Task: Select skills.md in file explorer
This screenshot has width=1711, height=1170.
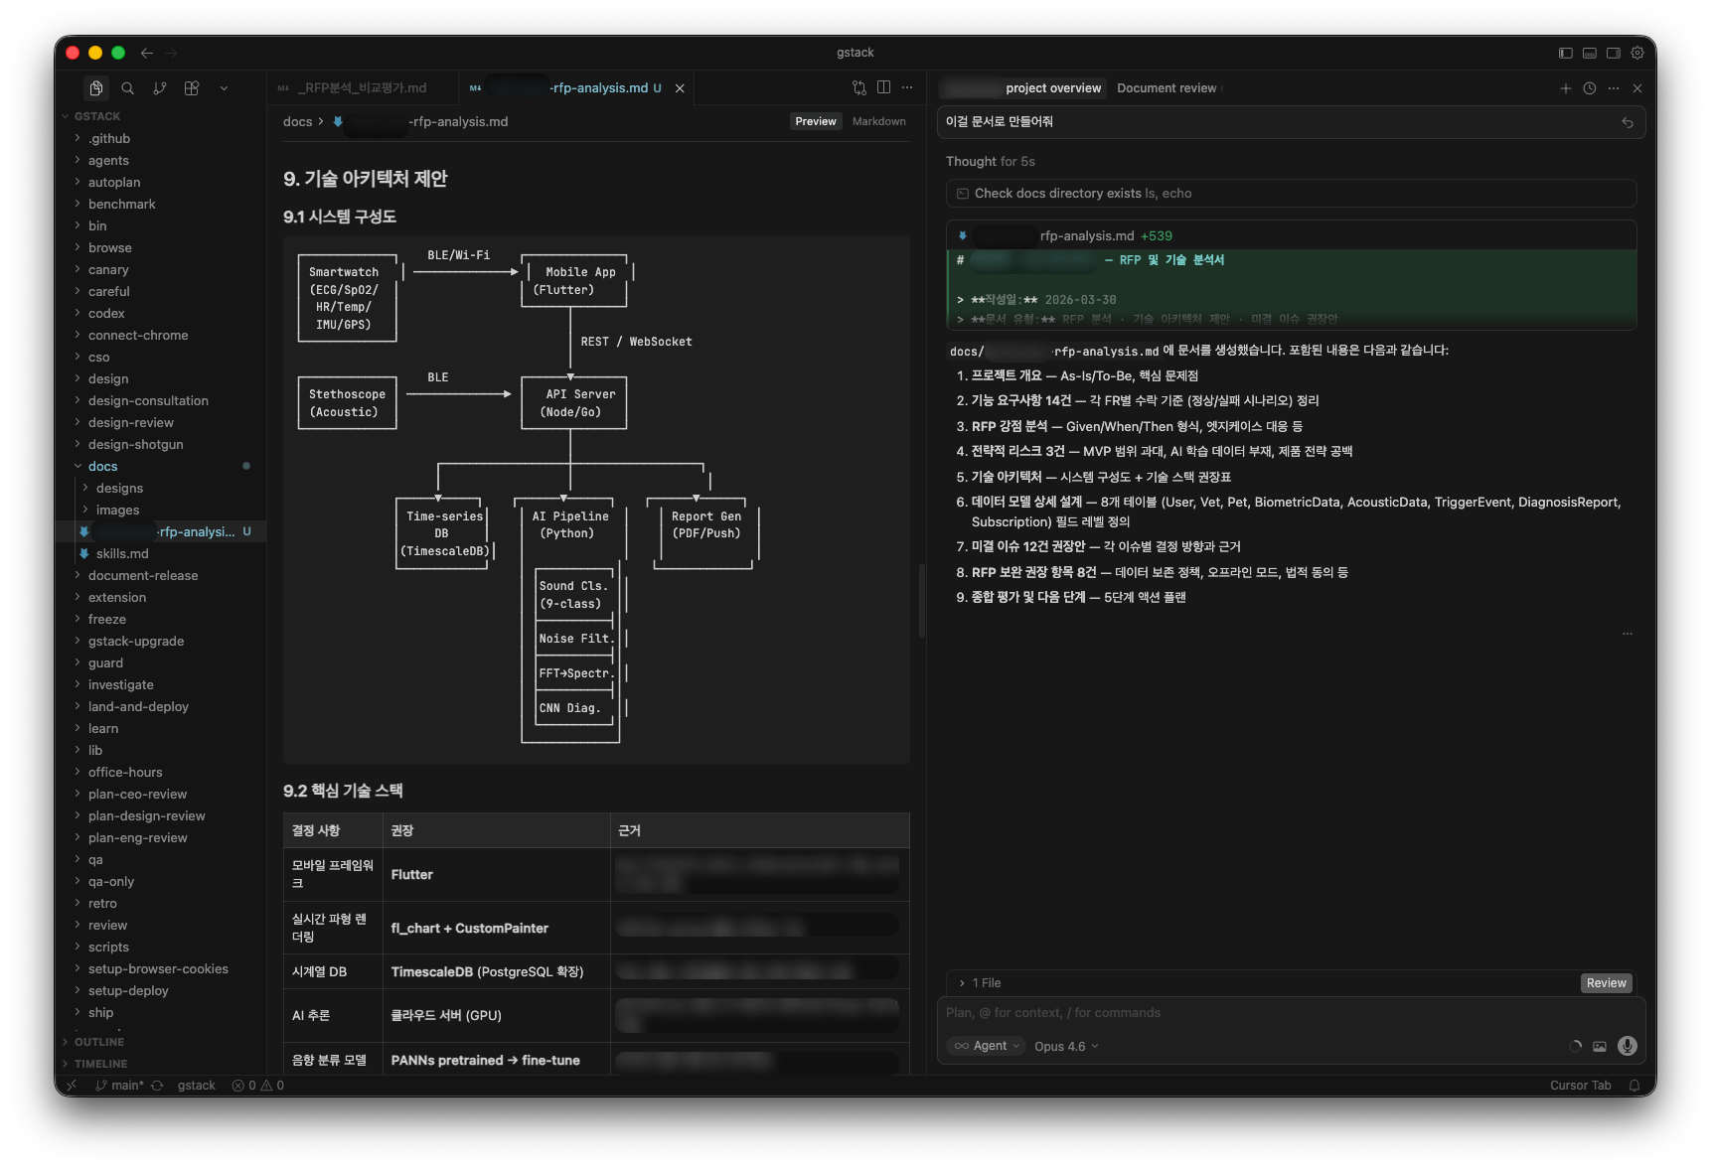Action: point(160,554)
